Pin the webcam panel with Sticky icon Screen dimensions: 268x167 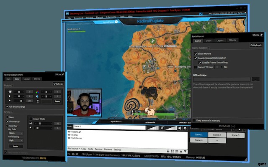[x=63, y=74]
